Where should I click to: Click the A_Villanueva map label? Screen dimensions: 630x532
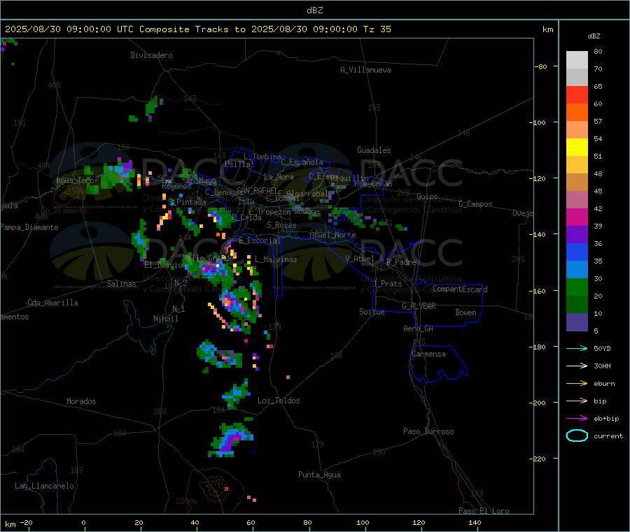click(x=365, y=70)
